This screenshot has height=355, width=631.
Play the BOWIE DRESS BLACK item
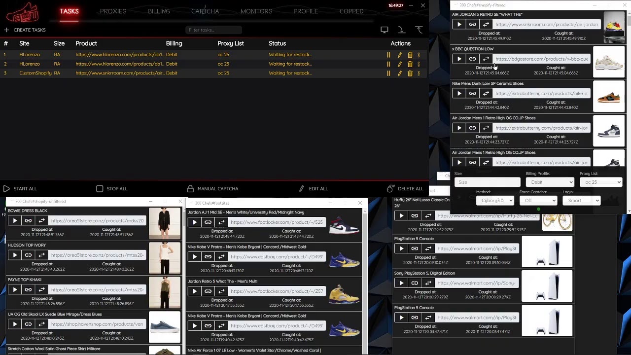(15, 220)
